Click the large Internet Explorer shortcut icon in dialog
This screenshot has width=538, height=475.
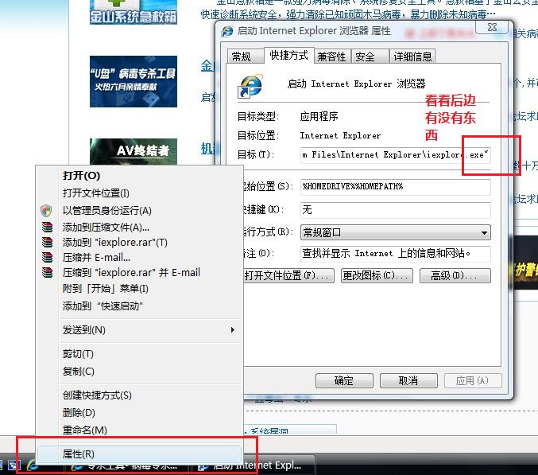tap(251, 85)
